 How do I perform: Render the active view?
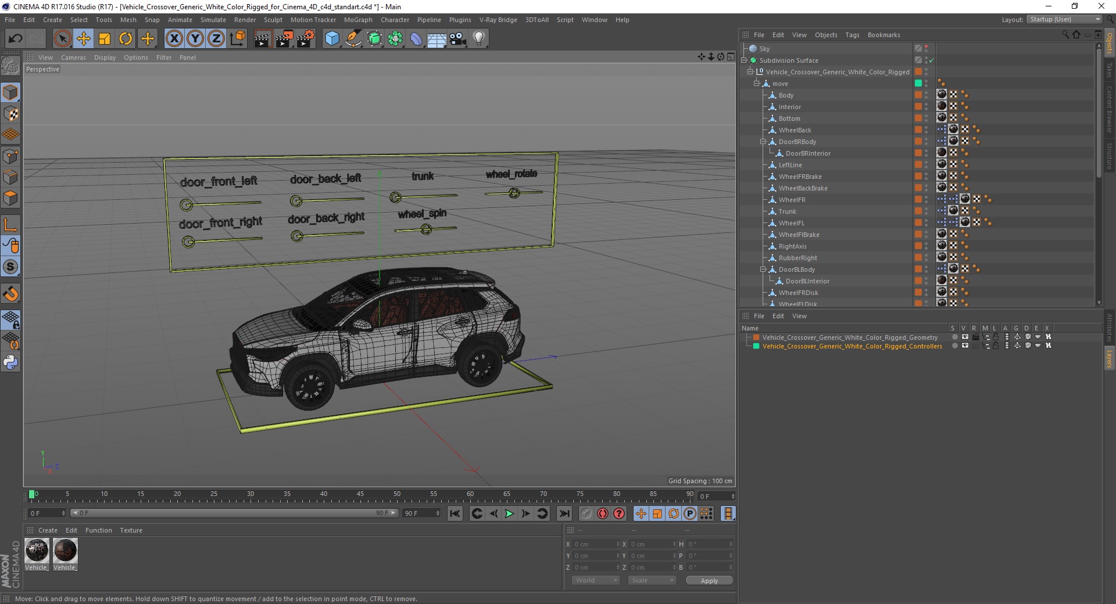(263, 39)
